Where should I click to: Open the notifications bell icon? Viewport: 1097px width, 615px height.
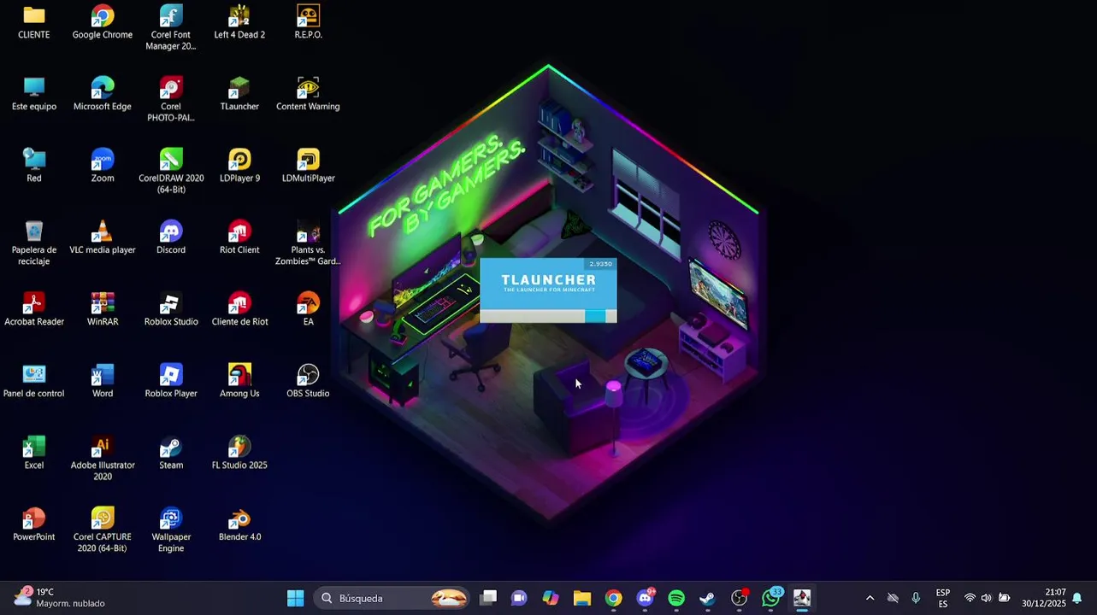(1077, 598)
